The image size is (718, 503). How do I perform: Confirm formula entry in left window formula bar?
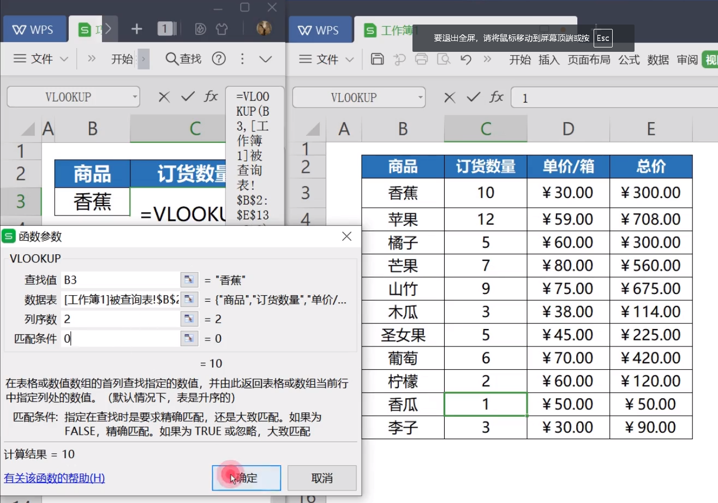click(188, 97)
